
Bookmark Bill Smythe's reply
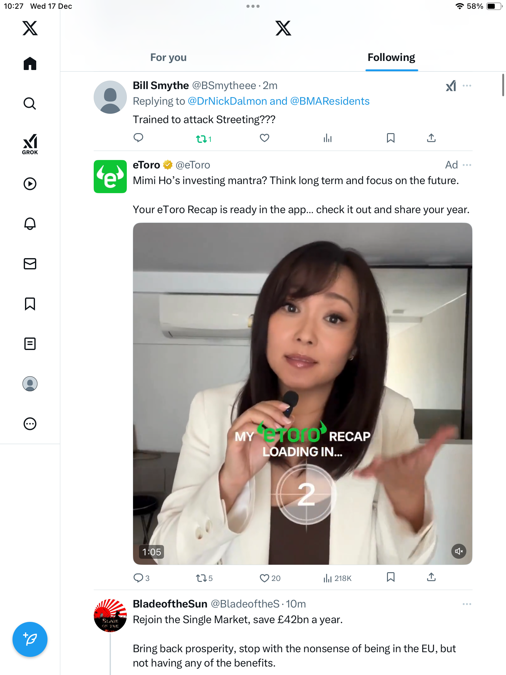390,138
